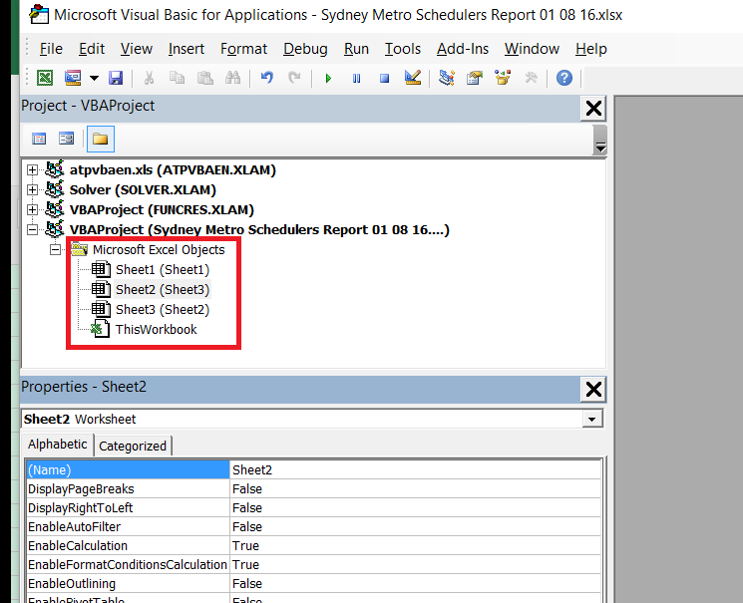This screenshot has width=743, height=603.
Task: Select Solver (SOLVER.XLAM) project
Action: pos(143,190)
